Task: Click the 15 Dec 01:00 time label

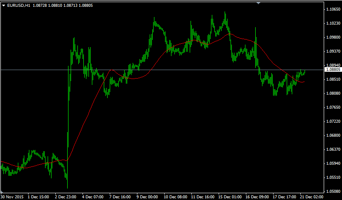Action: [x=230, y=197]
